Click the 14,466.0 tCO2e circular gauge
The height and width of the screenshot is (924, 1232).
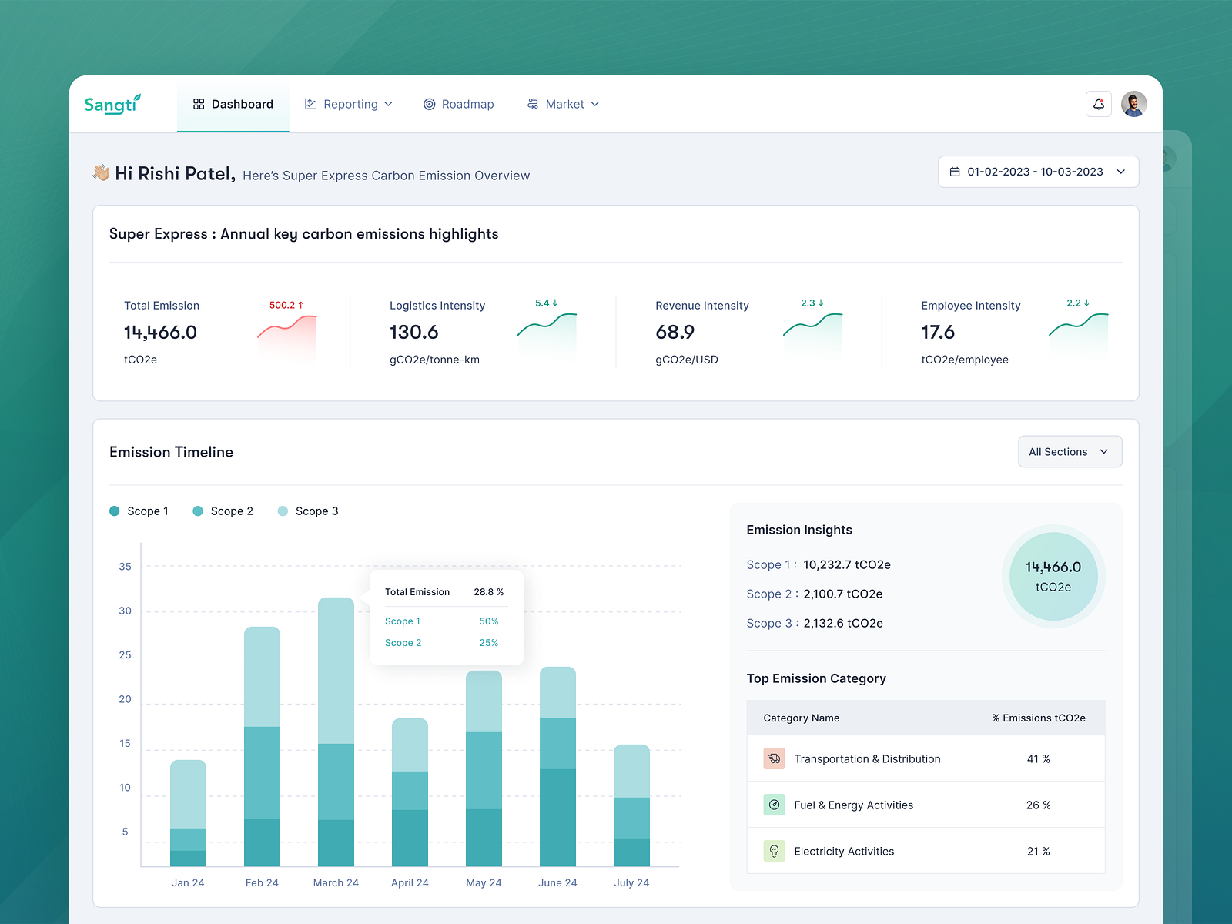[x=1053, y=576]
